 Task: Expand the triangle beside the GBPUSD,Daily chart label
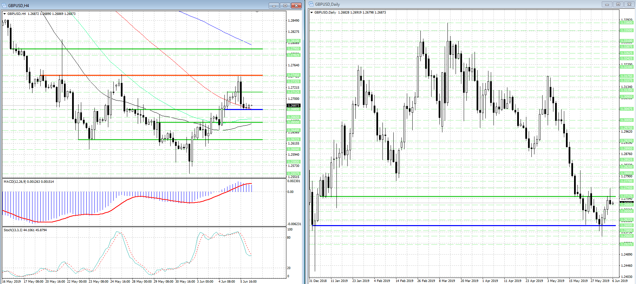click(x=312, y=13)
